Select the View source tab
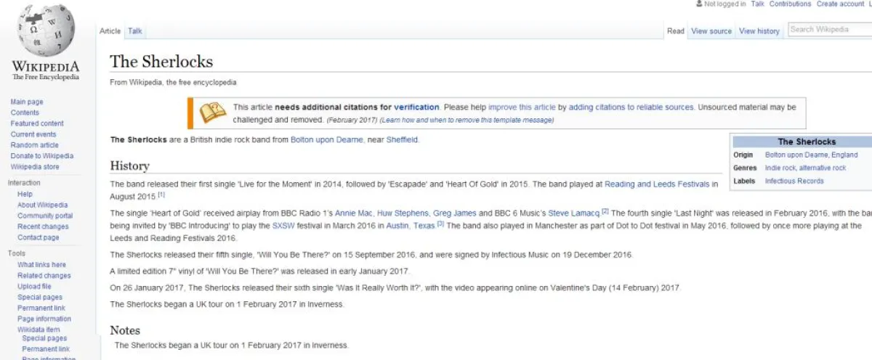Screen dimensions: 872x360 click(x=711, y=31)
